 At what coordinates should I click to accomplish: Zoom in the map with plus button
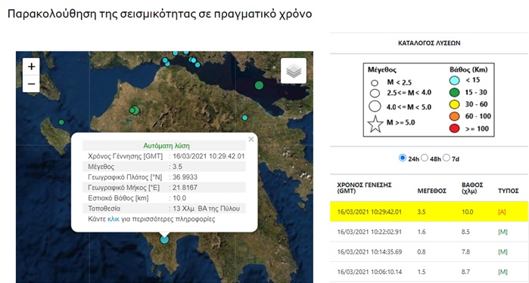(31, 66)
